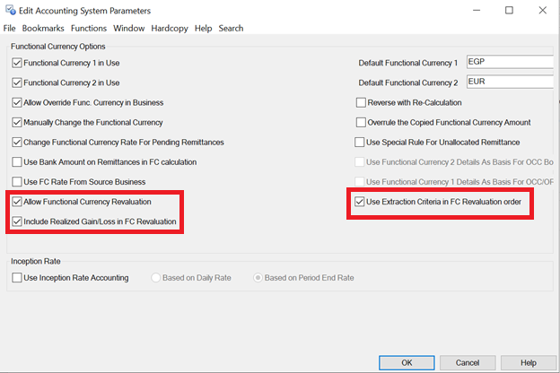Open the Hardcopy menu
Image resolution: width=560 pixels, height=373 pixels.
pyautogui.click(x=170, y=29)
